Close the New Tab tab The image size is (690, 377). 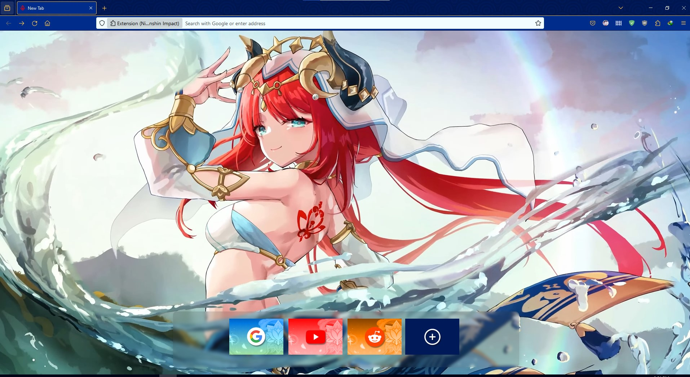[x=91, y=8]
